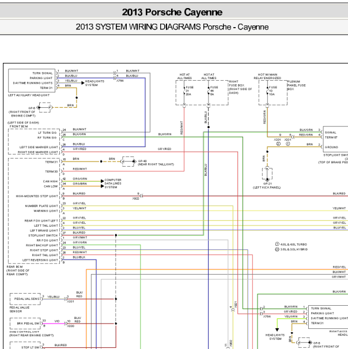Select the "CAN HIGH" pin label

pyautogui.click(x=50, y=181)
